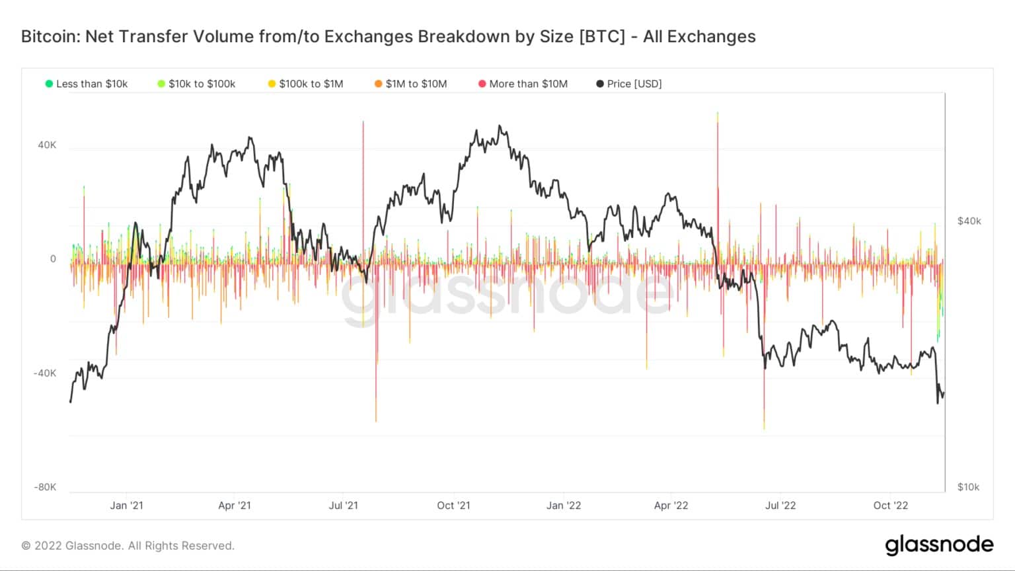This screenshot has height=571, width=1015.
Task: Hide the '$1M to $10M' legend series
Action: pos(411,84)
